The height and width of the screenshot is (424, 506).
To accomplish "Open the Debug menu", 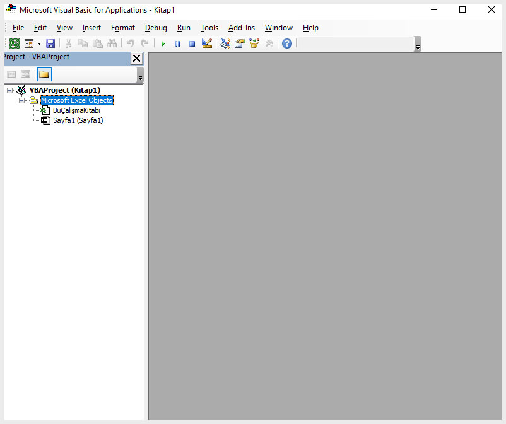I will 156,28.
